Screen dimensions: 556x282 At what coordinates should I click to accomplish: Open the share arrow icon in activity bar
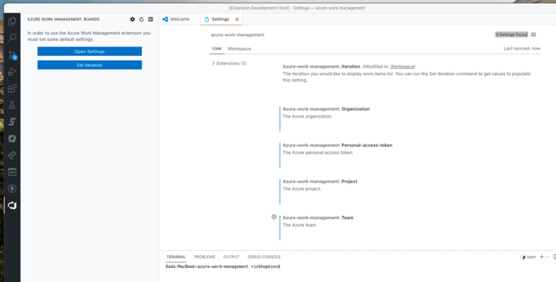click(12, 155)
